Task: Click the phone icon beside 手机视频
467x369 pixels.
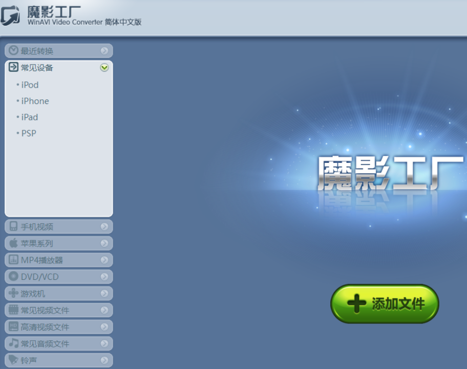Action: (x=13, y=226)
